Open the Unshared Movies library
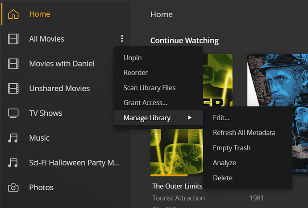This screenshot has height=208, width=308. (x=59, y=89)
